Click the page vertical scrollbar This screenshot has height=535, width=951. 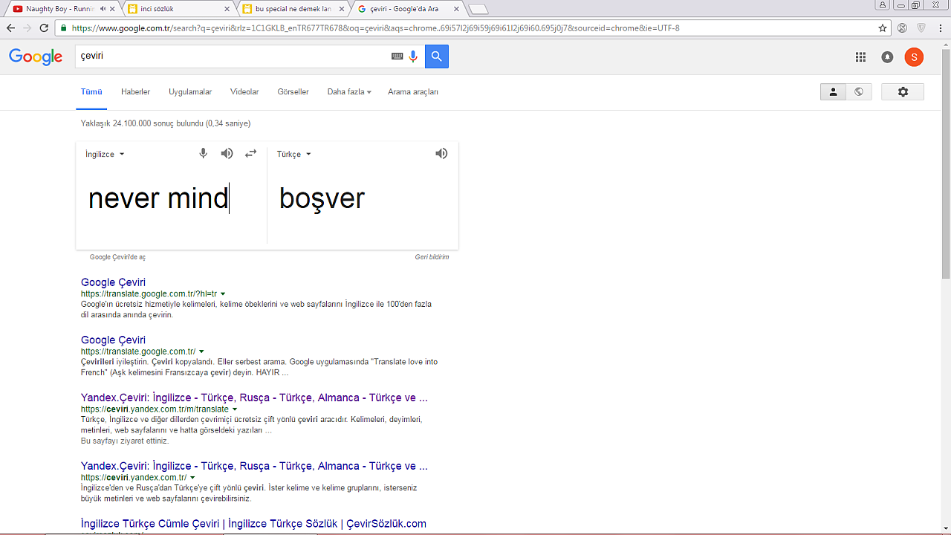coord(945,163)
